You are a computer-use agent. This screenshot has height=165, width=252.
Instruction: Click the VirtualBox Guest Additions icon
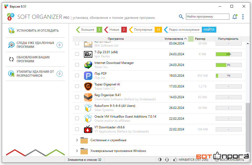88,118
